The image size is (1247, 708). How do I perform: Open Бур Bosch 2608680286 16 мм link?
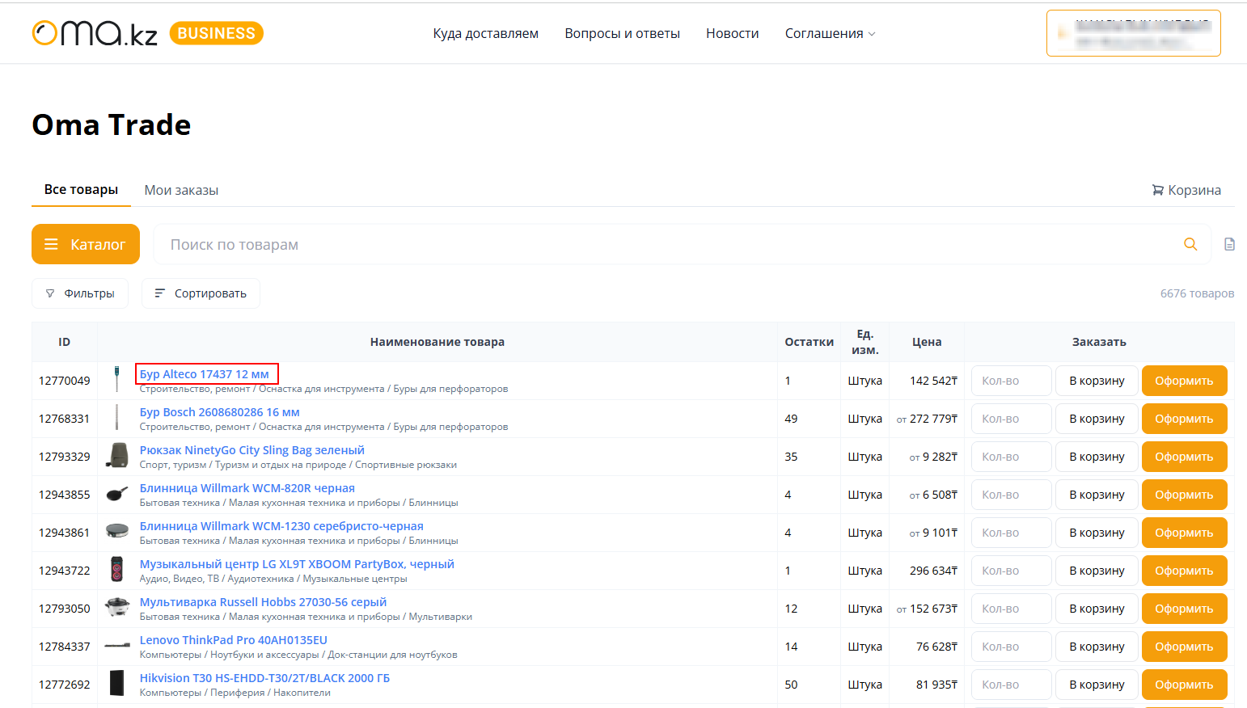219,412
